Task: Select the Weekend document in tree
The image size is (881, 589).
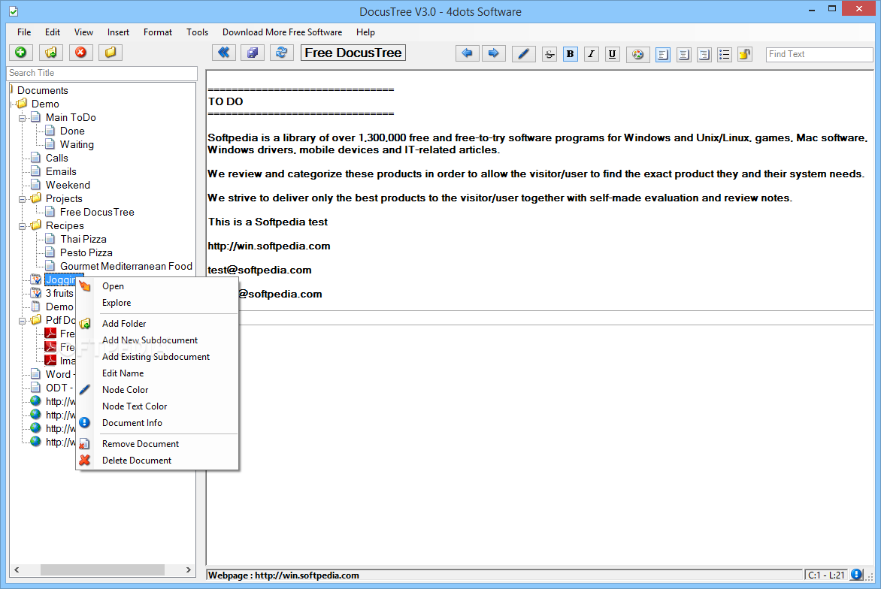Action: point(68,185)
